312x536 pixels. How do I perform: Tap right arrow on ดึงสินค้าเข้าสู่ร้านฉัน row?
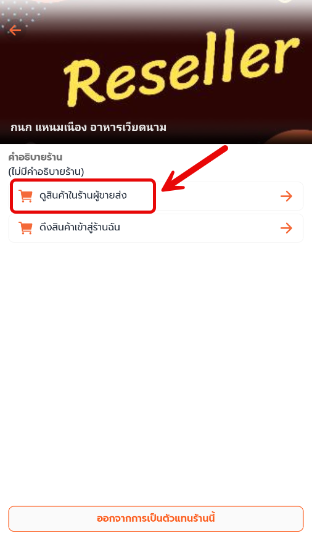[x=286, y=228]
